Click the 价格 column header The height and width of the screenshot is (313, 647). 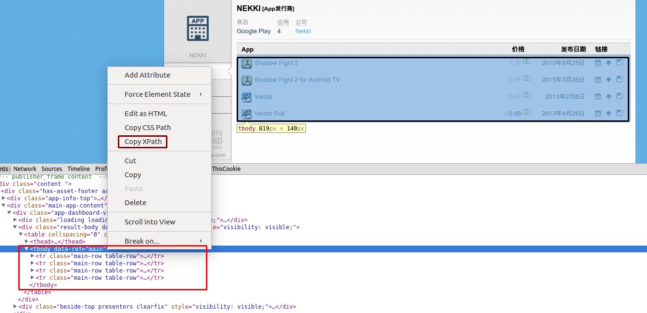coord(518,49)
